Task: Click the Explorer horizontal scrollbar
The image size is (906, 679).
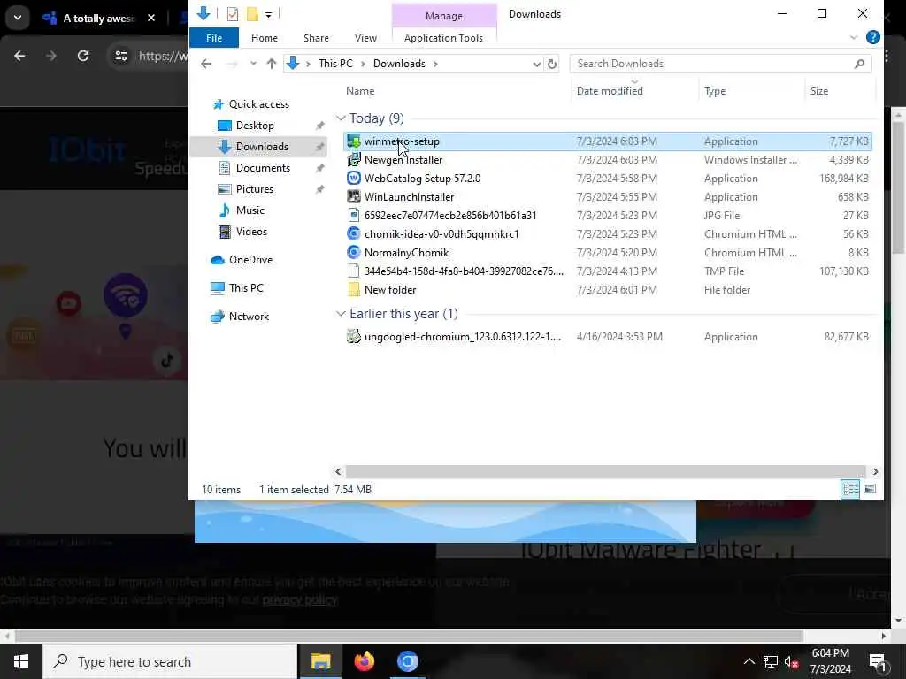Action: click(x=605, y=472)
